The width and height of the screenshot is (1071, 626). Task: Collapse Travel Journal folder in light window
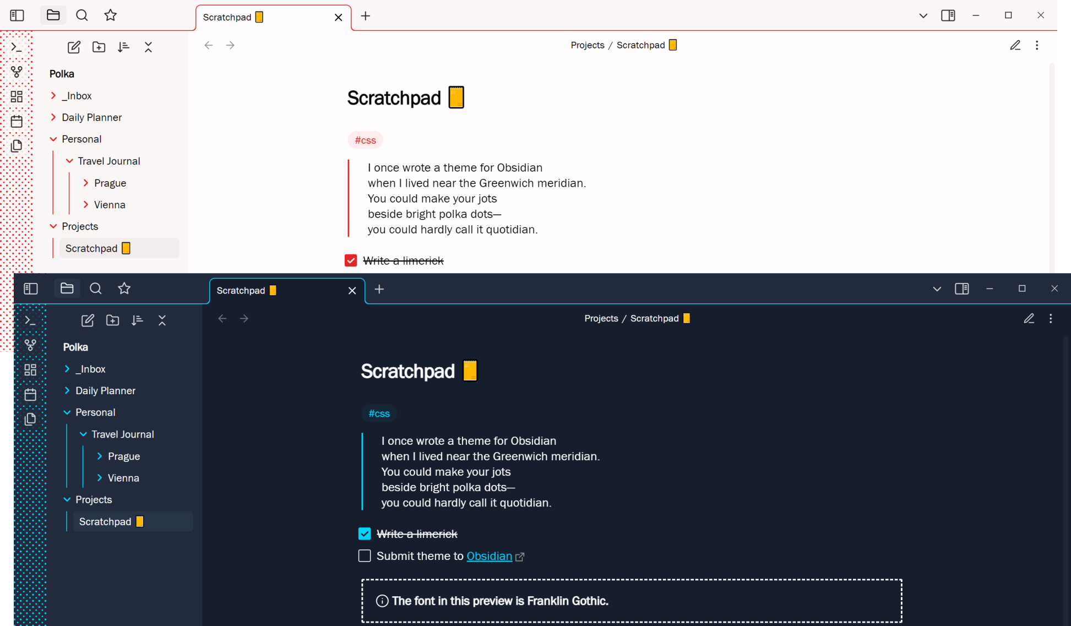coord(69,161)
